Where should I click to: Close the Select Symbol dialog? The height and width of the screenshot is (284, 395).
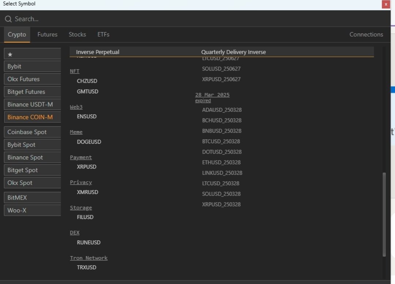386,4
